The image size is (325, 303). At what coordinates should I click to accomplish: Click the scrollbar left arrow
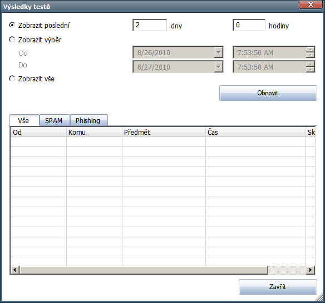click(x=14, y=270)
